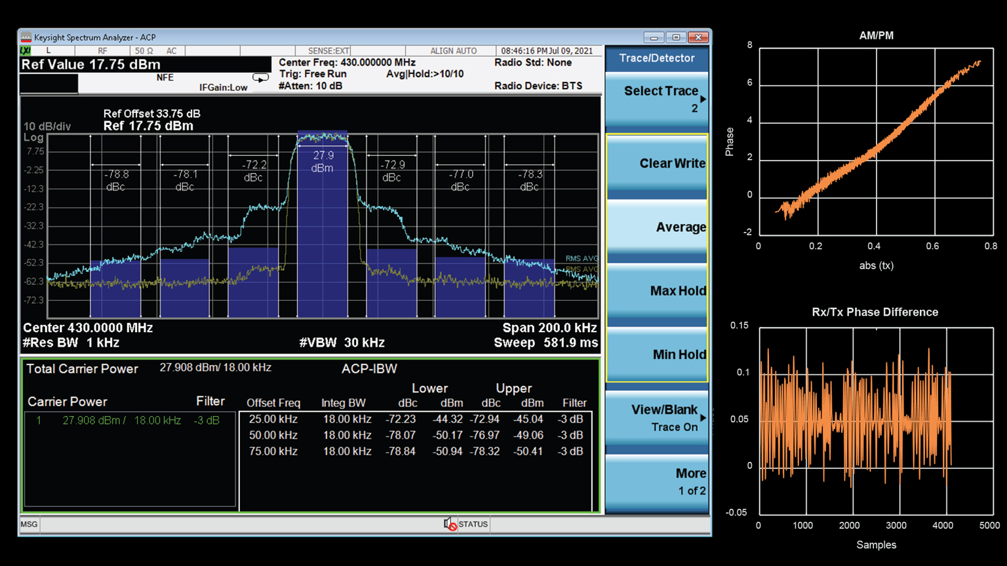Image resolution: width=1007 pixels, height=566 pixels.
Task: Switch trace type to Average
Action: tap(656, 227)
